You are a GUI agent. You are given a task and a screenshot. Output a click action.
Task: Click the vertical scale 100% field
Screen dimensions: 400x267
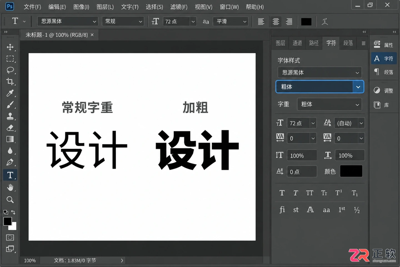pyautogui.click(x=302, y=155)
